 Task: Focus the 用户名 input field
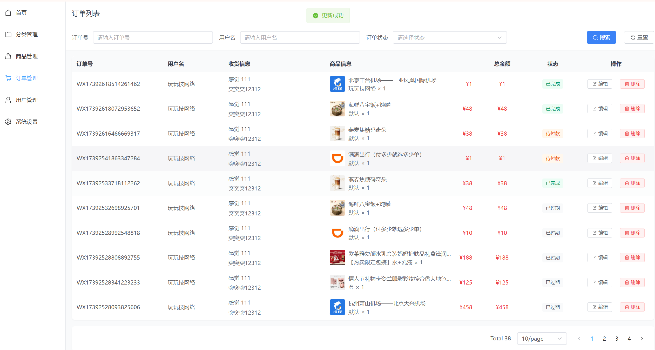coord(300,38)
